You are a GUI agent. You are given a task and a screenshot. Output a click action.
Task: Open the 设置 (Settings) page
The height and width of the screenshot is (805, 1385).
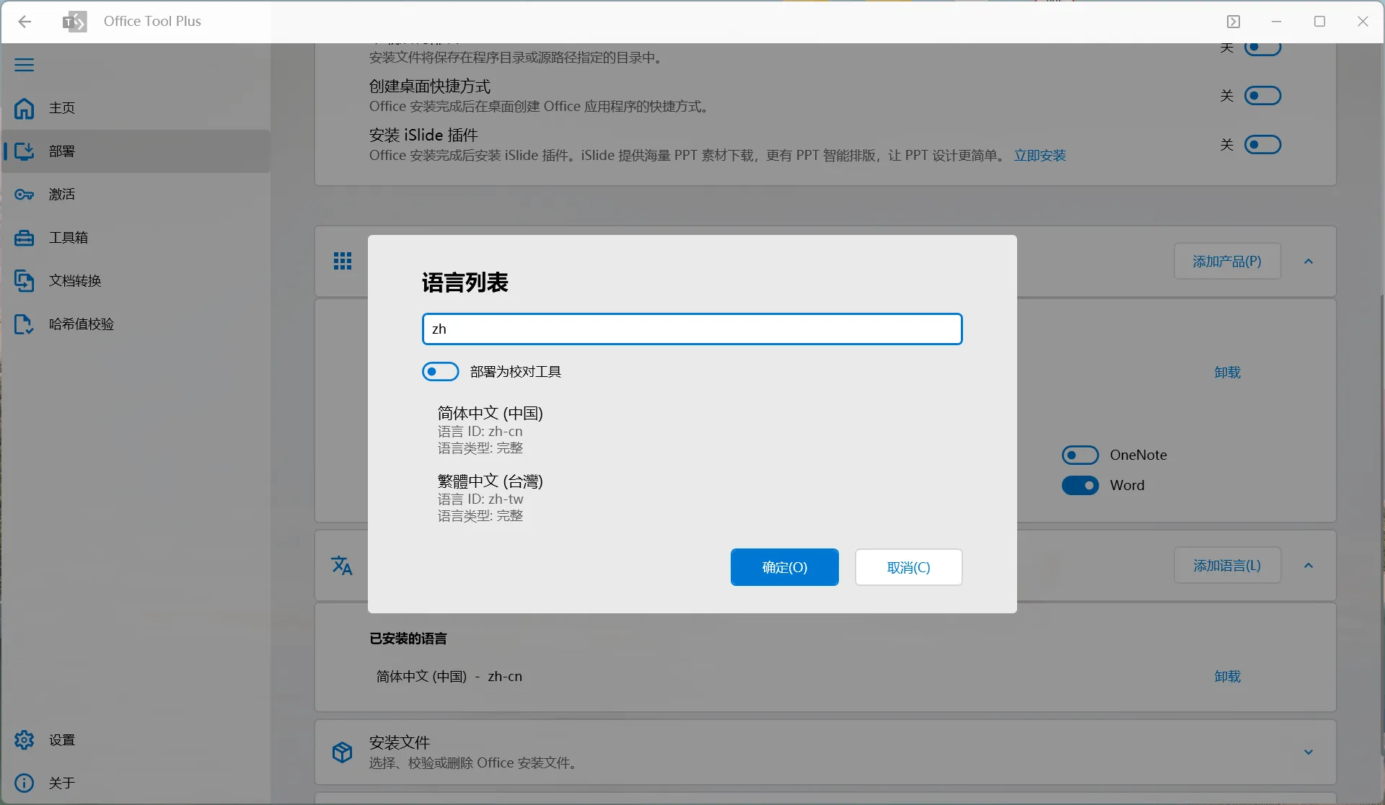point(61,739)
